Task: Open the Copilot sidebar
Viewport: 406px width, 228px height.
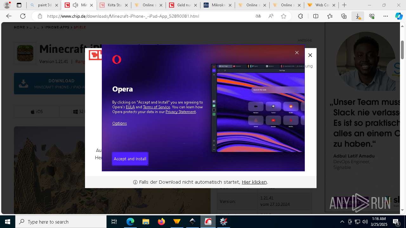Action: [399, 16]
